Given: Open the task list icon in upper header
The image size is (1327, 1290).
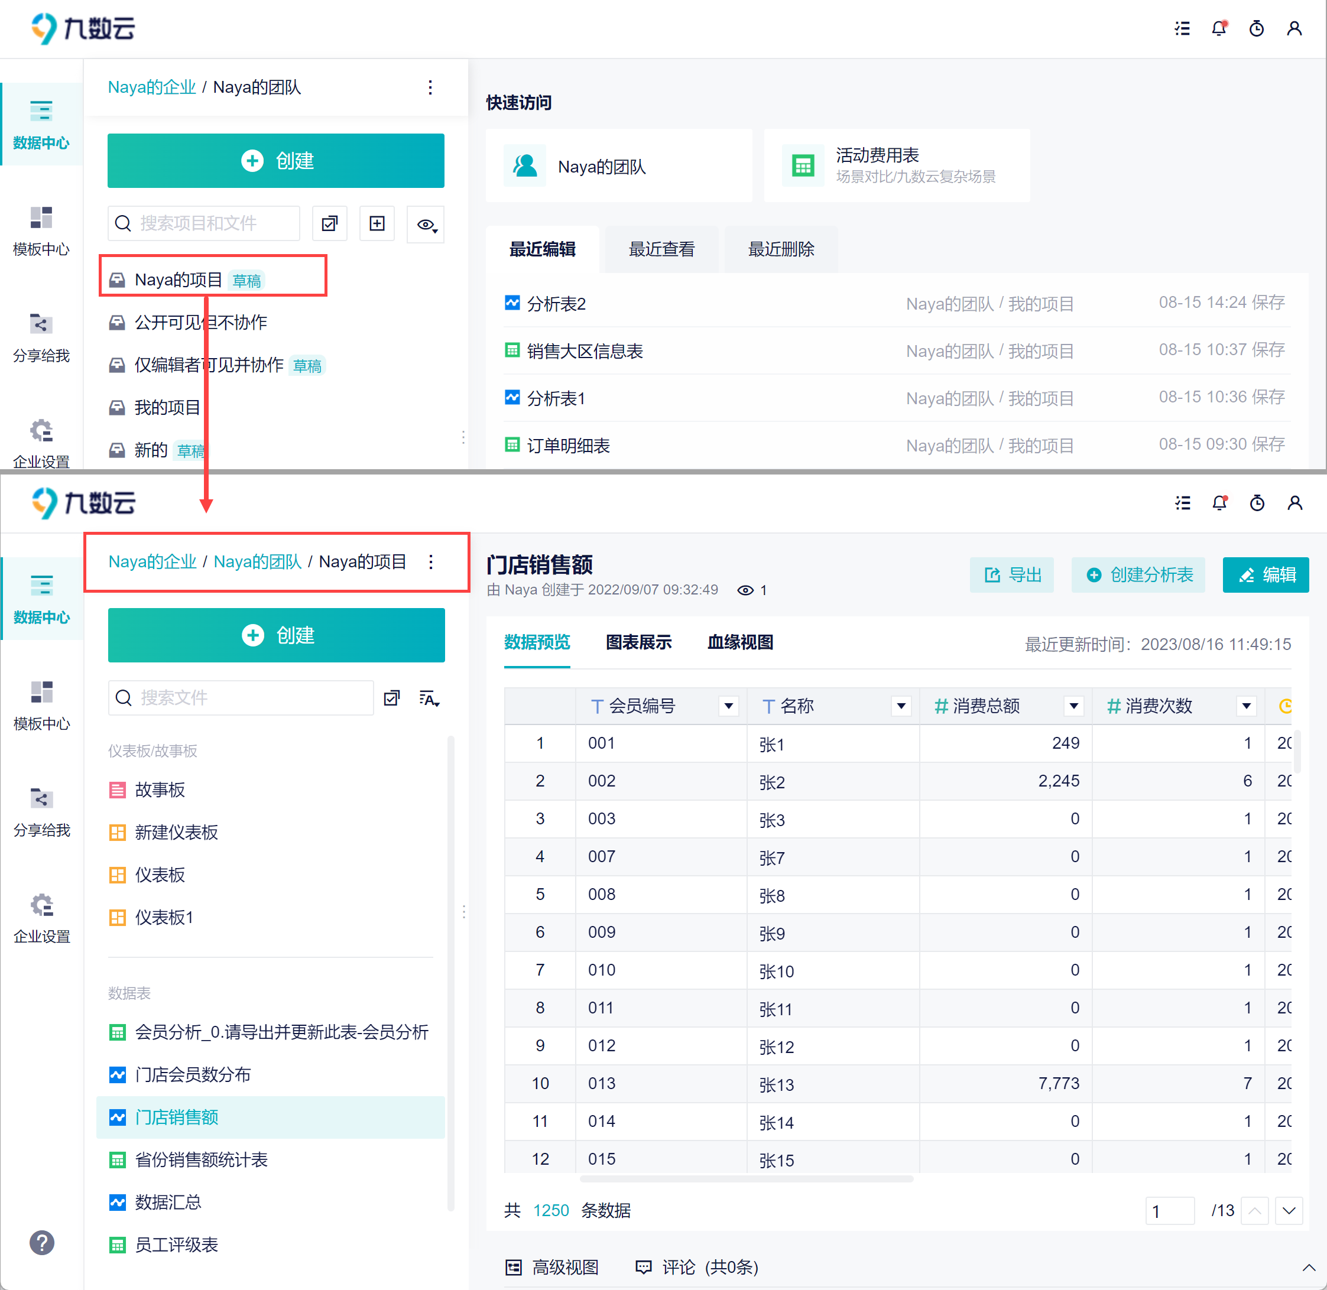Looking at the screenshot, I should pos(1182,28).
